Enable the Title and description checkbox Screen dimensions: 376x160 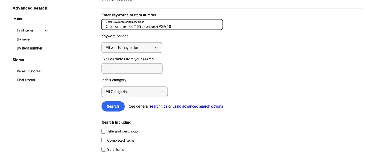[104, 131]
